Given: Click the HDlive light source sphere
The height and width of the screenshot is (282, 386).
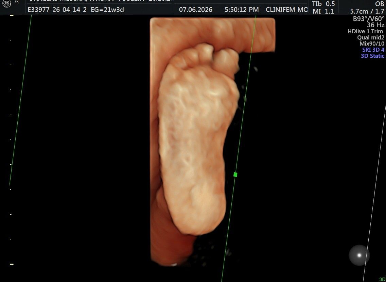Looking at the screenshot, I should pyautogui.click(x=359, y=255).
